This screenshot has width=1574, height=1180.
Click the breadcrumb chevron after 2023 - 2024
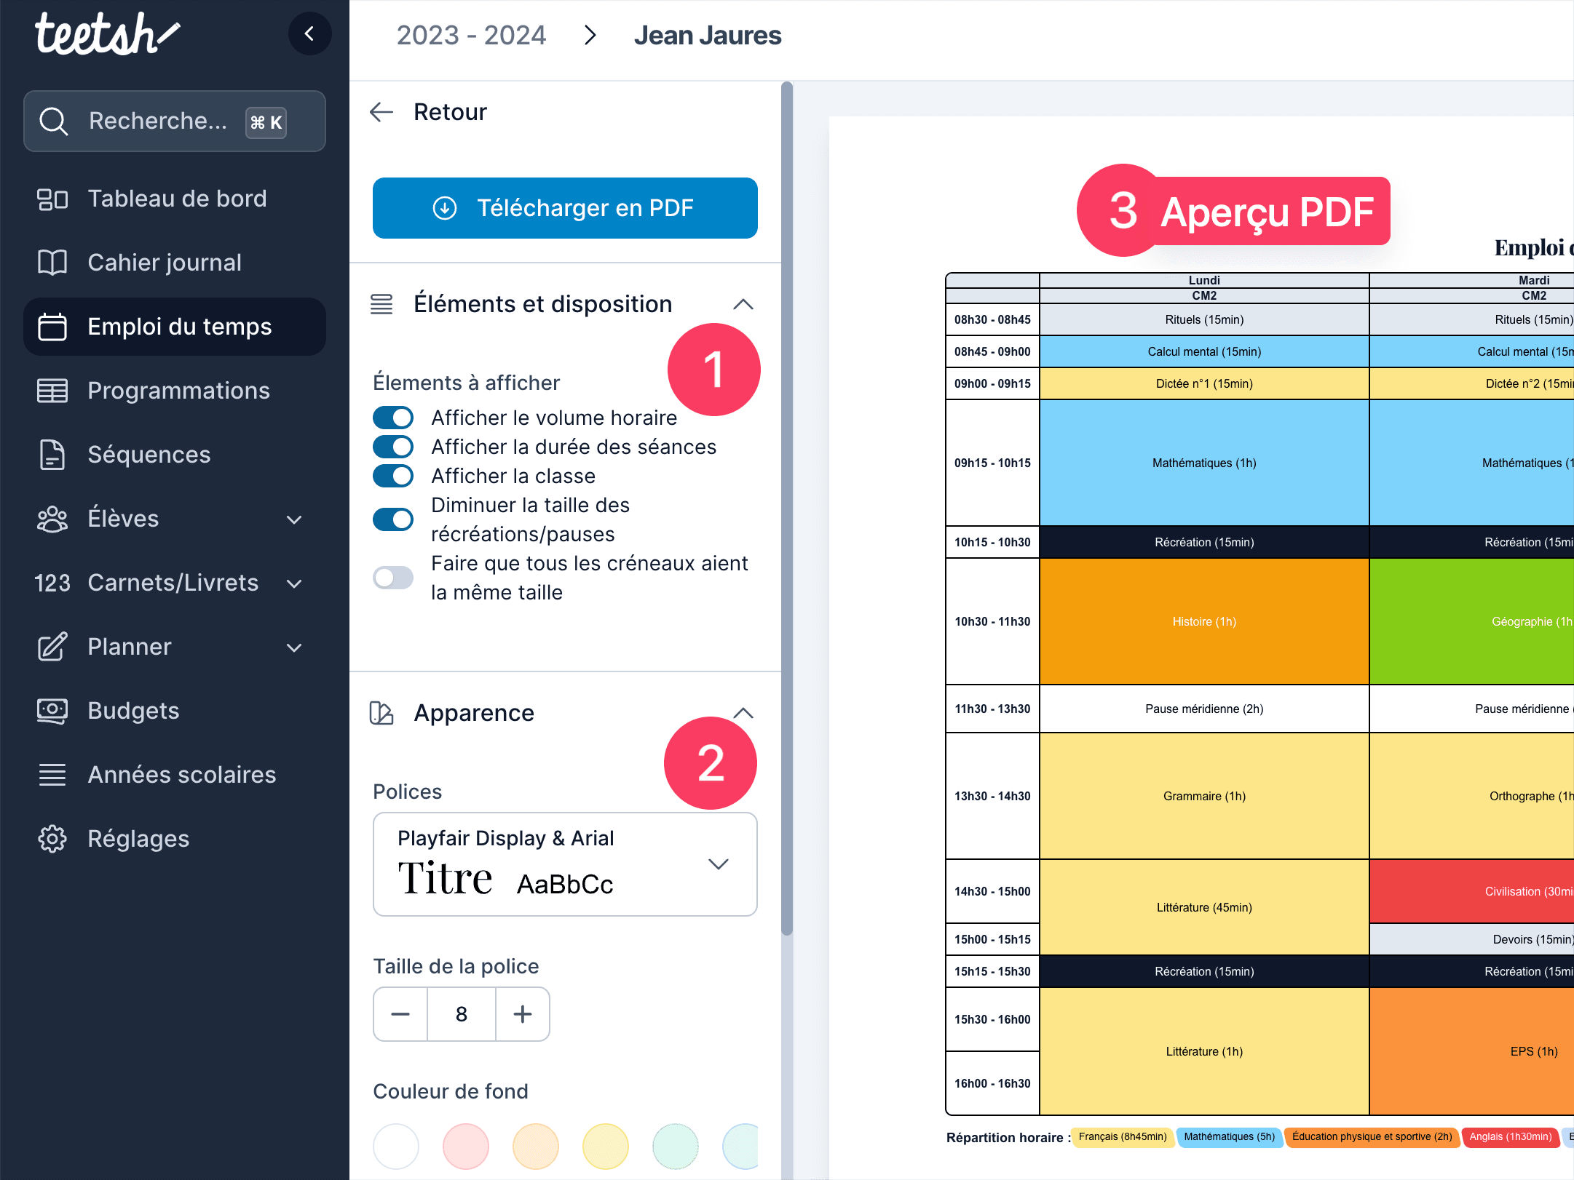pos(590,35)
